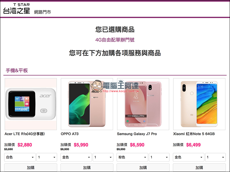
Task: Click the T STAR 台灣之星 logo
Action: coord(17,9)
